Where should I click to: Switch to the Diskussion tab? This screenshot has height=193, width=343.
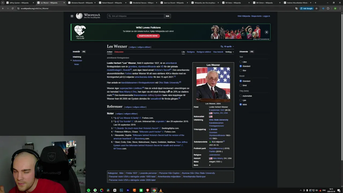click(119, 52)
